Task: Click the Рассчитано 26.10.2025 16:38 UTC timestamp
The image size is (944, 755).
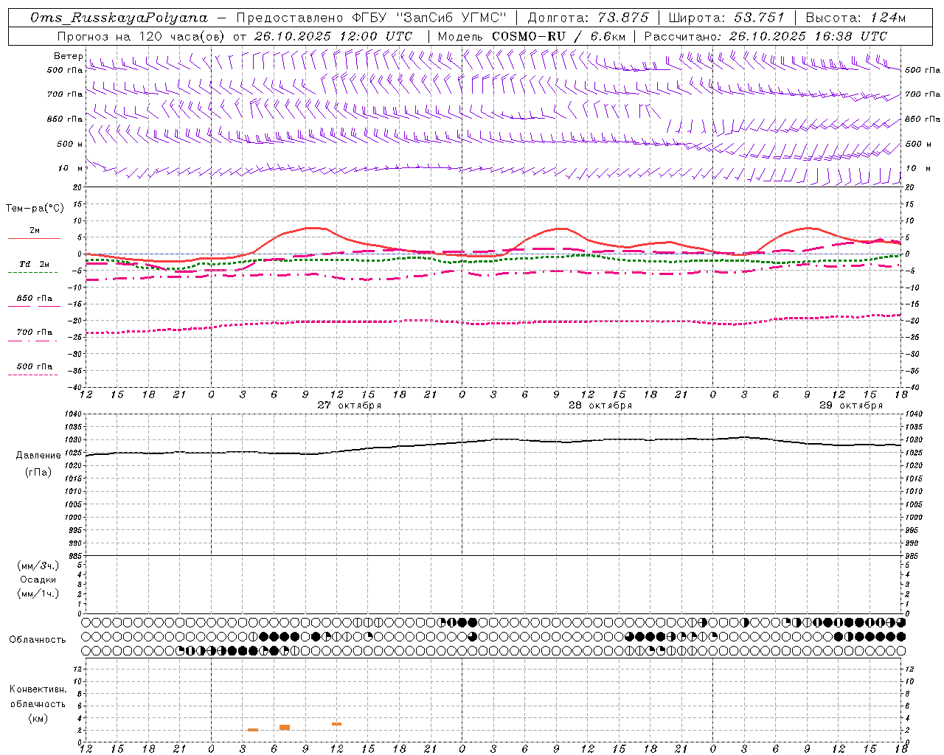Action: point(766,36)
